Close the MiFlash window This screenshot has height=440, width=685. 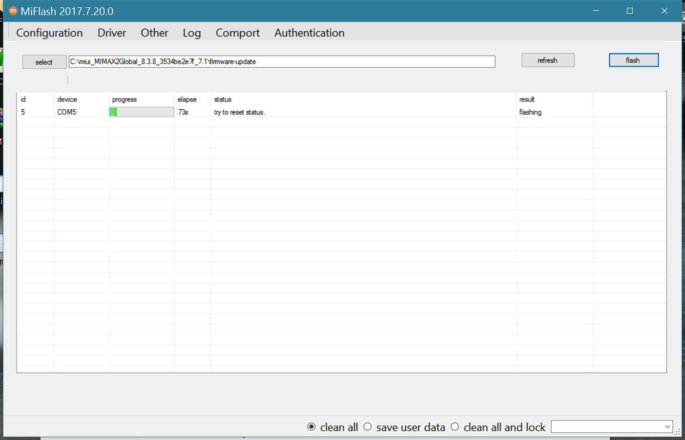pos(664,11)
